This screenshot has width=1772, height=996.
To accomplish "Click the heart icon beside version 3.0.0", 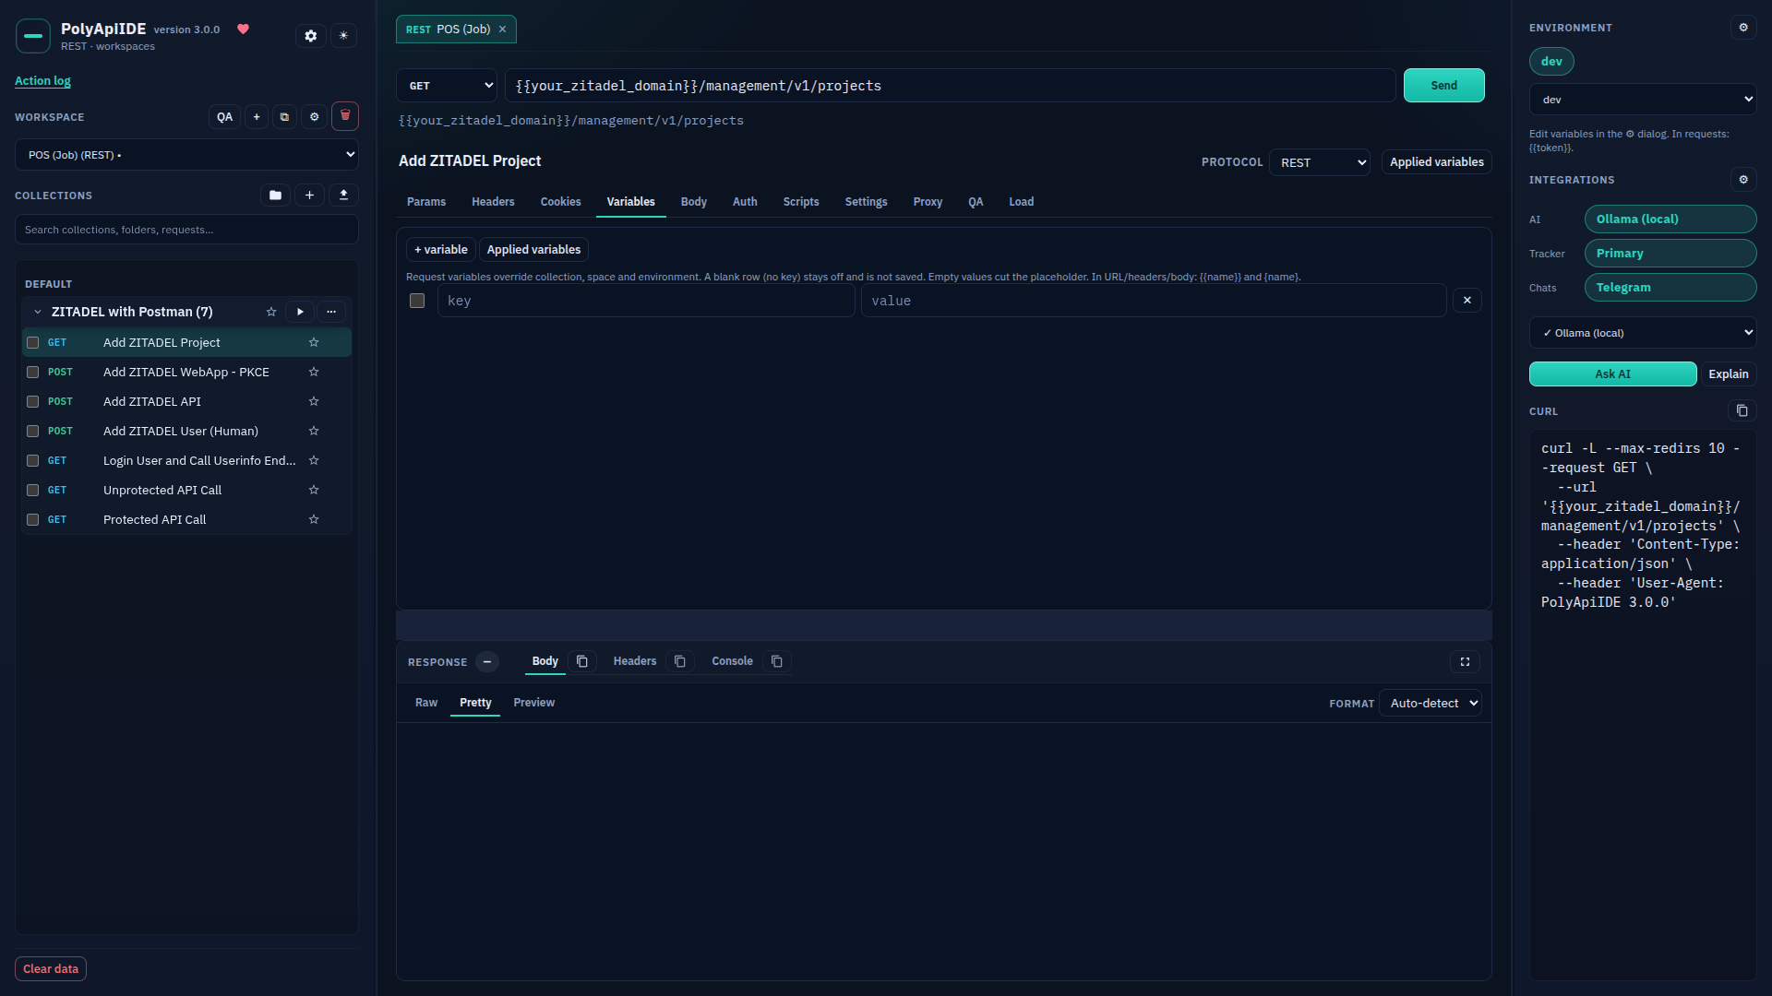I will [244, 30].
